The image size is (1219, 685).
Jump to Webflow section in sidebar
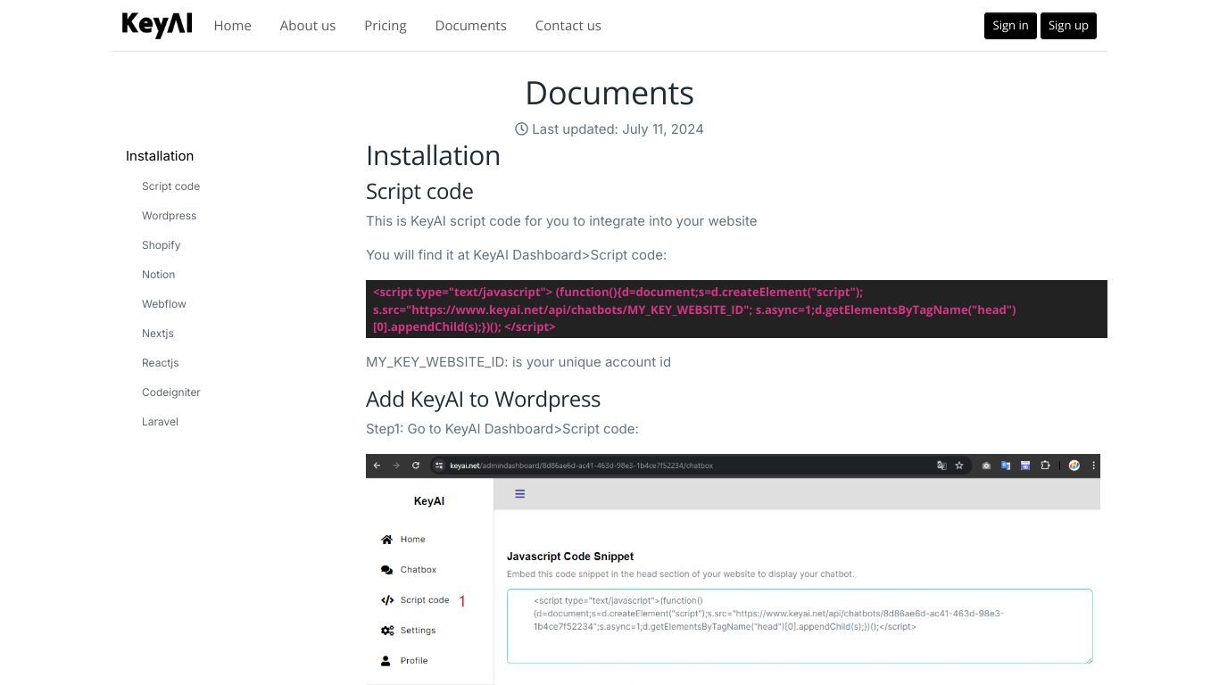point(163,304)
